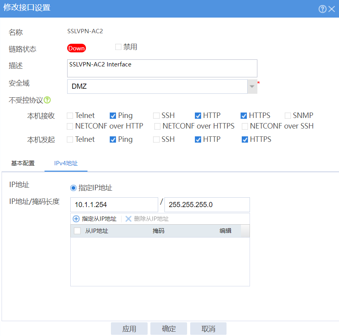Click the red Down status badge

[77, 48]
